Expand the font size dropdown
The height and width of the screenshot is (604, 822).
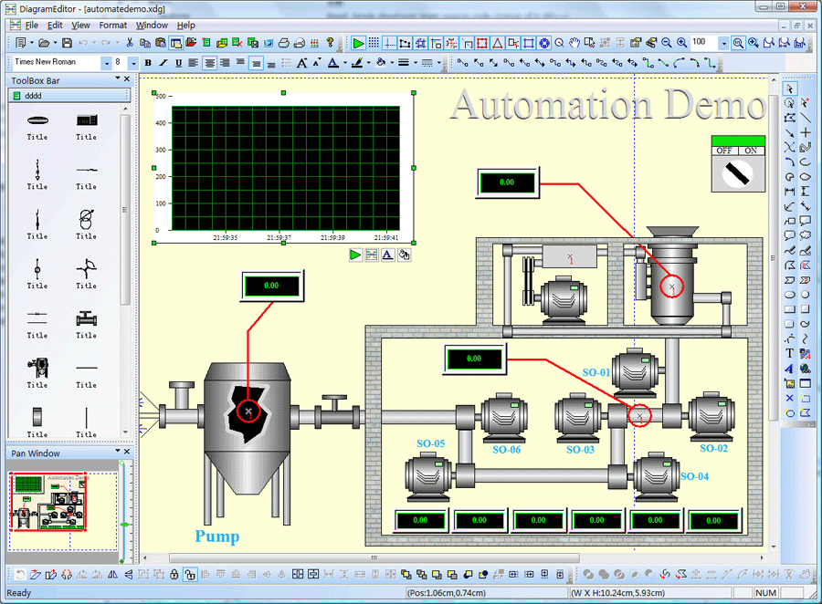tap(132, 63)
